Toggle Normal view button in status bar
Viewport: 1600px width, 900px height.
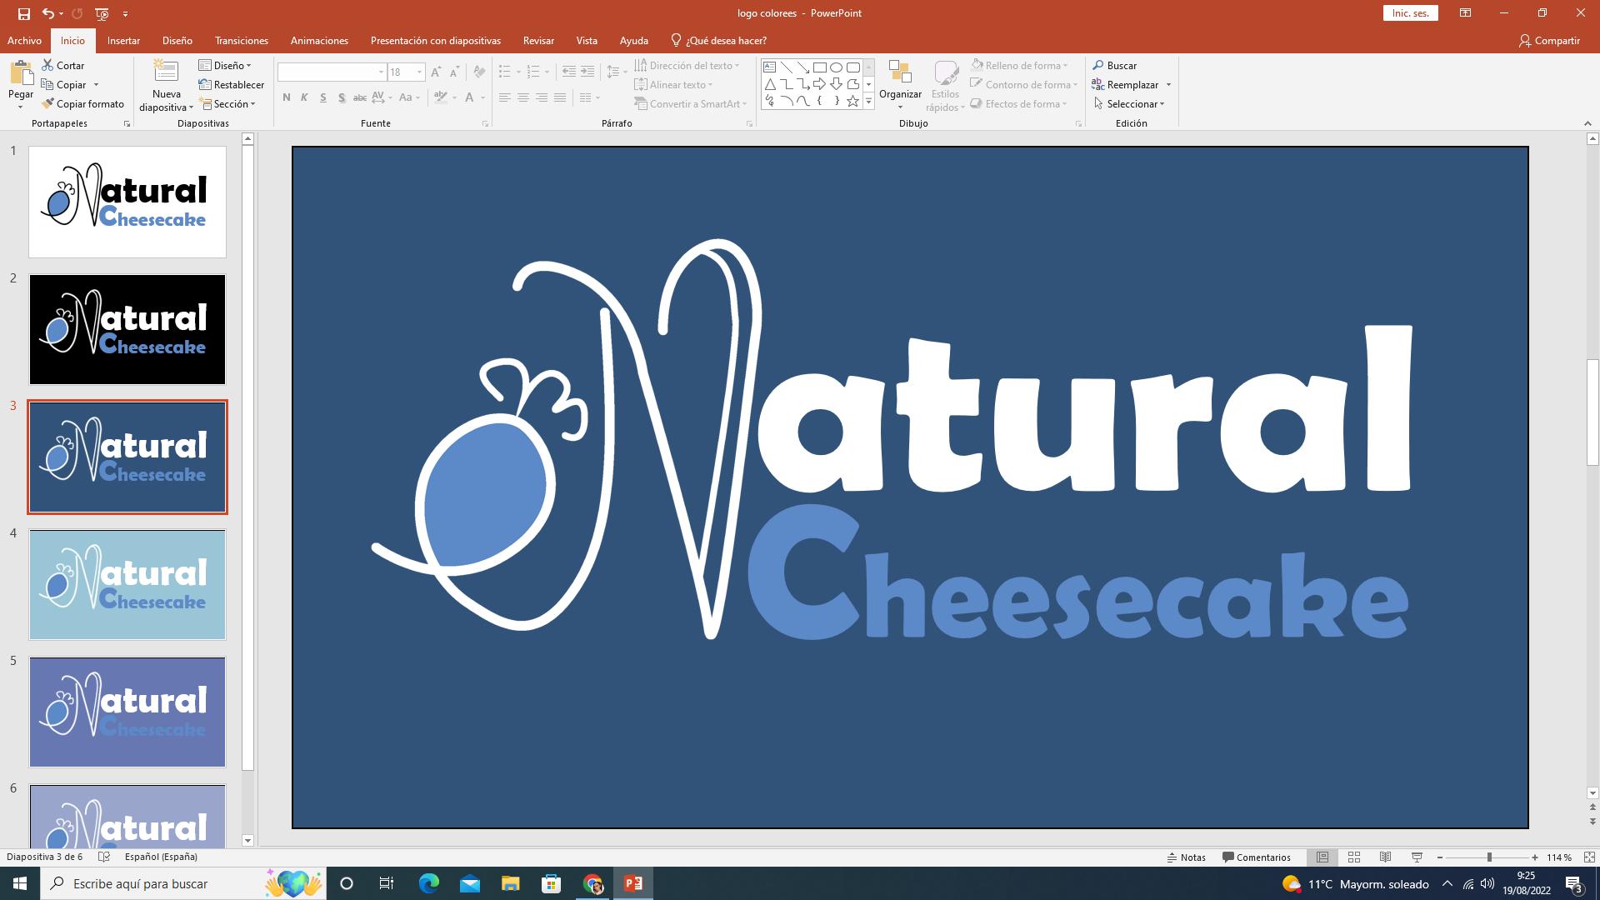click(1322, 857)
